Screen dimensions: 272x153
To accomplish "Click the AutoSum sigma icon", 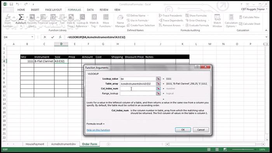I will tap(21, 17).
